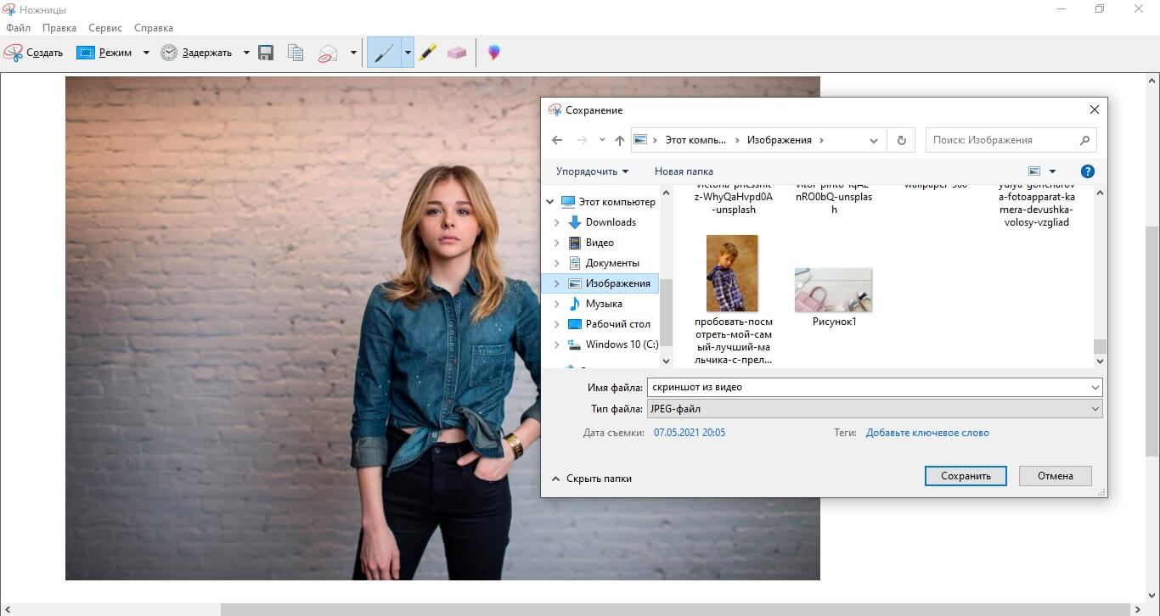Open the Сервис menu
Viewport: 1160px width, 616px height.
click(x=105, y=28)
